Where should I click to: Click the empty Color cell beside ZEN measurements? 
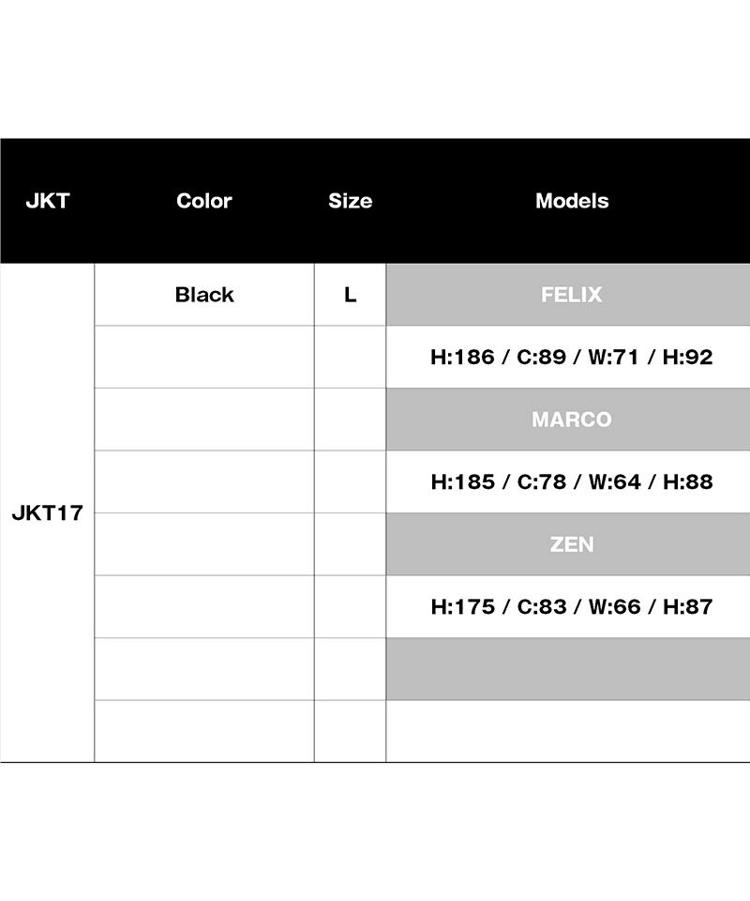[x=203, y=606]
